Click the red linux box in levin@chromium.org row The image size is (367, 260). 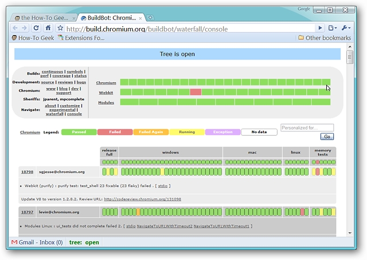tap(302, 212)
